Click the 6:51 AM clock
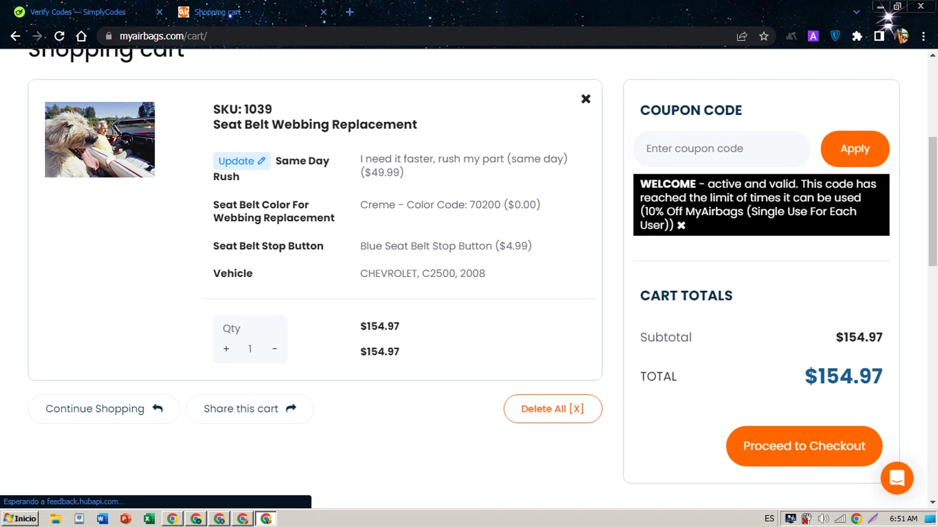Image resolution: width=938 pixels, height=527 pixels. tap(903, 518)
